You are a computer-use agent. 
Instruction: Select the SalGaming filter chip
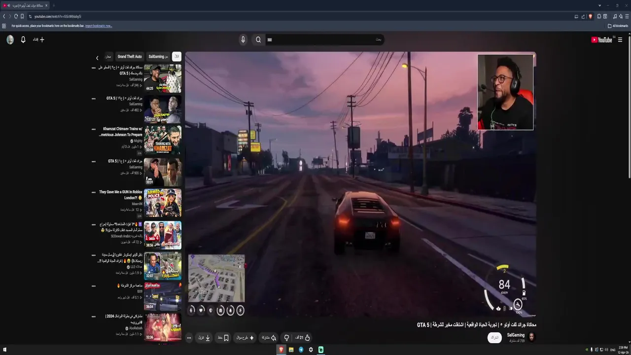[x=158, y=57]
